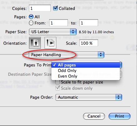Choose Even Only from the menu
This screenshot has height=126, width=137.
[x=86, y=76]
